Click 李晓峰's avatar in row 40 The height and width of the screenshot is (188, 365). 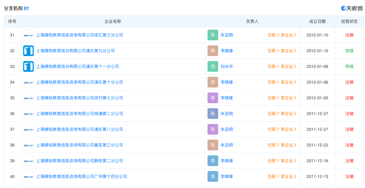[213, 176]
